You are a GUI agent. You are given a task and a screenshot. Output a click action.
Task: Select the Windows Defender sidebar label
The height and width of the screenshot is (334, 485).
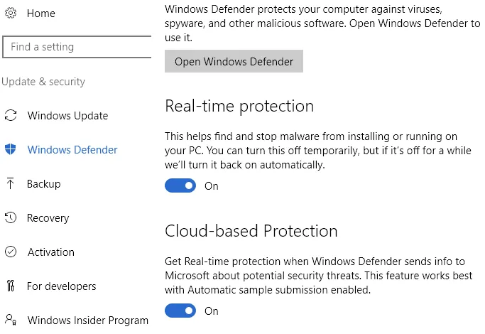[x=72, y=150]
